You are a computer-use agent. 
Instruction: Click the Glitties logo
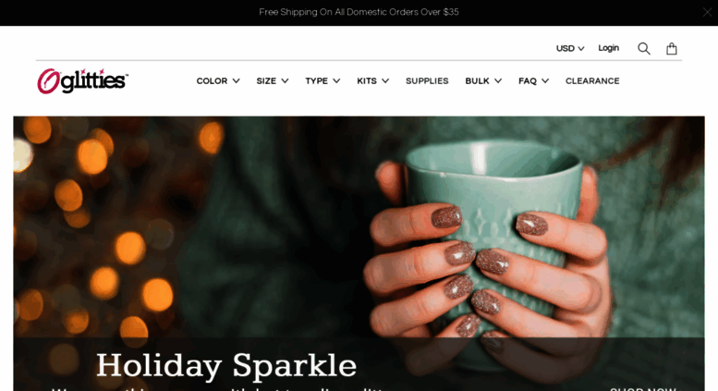coord(83,81)
